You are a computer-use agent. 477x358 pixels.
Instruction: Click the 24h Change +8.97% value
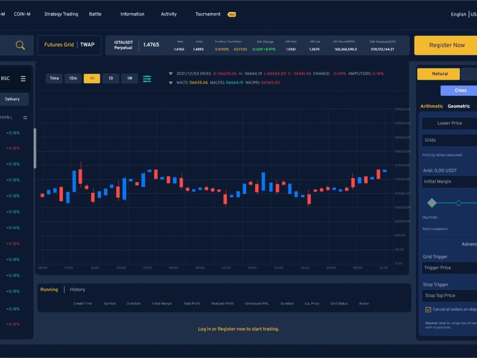point(264,49)
